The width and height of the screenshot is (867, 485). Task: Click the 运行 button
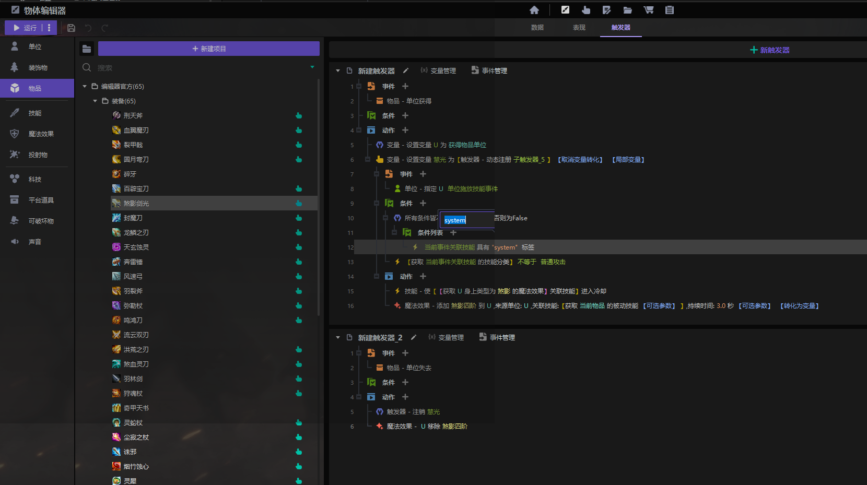pos(24,28)
